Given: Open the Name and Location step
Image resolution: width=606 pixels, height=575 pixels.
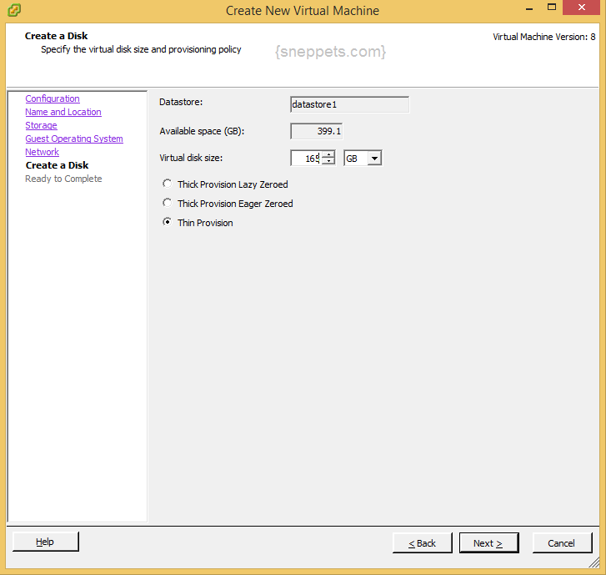Looking at the screenshot, I should click(x=63, y=112).
